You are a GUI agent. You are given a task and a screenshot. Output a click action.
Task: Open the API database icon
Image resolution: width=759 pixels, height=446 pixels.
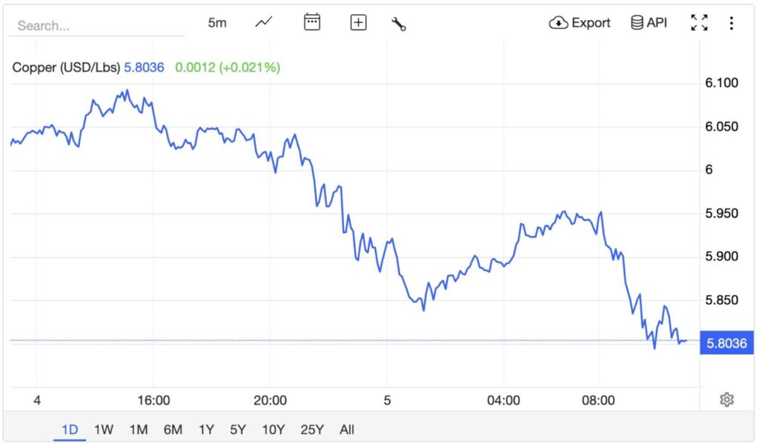pos(649,23)
